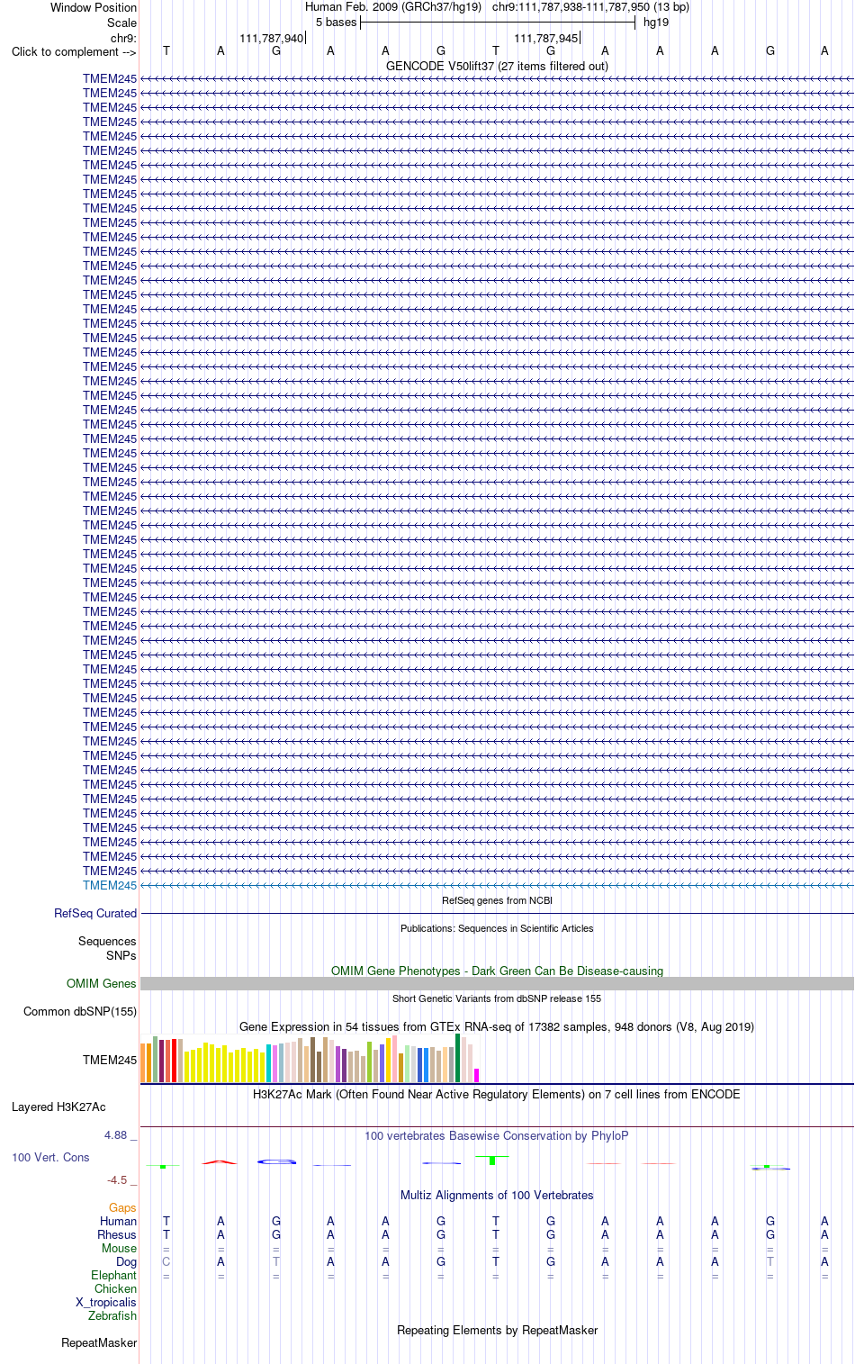Select the 'Elephant' alignment row label

point(113,1275)
